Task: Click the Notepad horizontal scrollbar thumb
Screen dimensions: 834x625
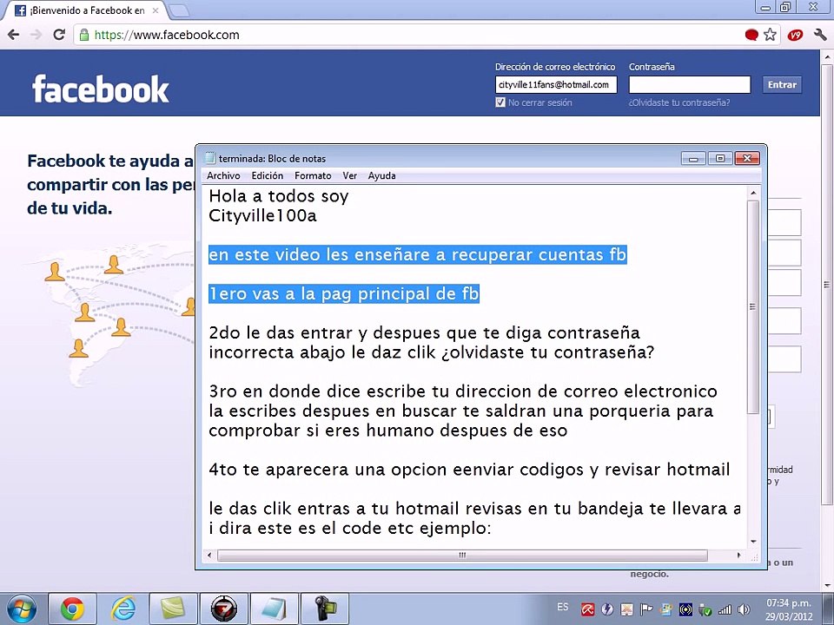Action: 462,556
